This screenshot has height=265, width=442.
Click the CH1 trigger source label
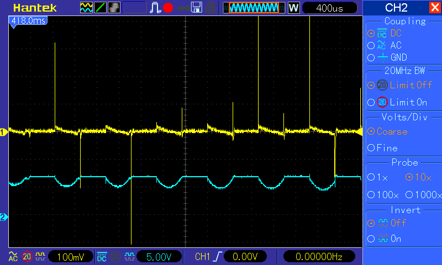[x=202, y=257]
